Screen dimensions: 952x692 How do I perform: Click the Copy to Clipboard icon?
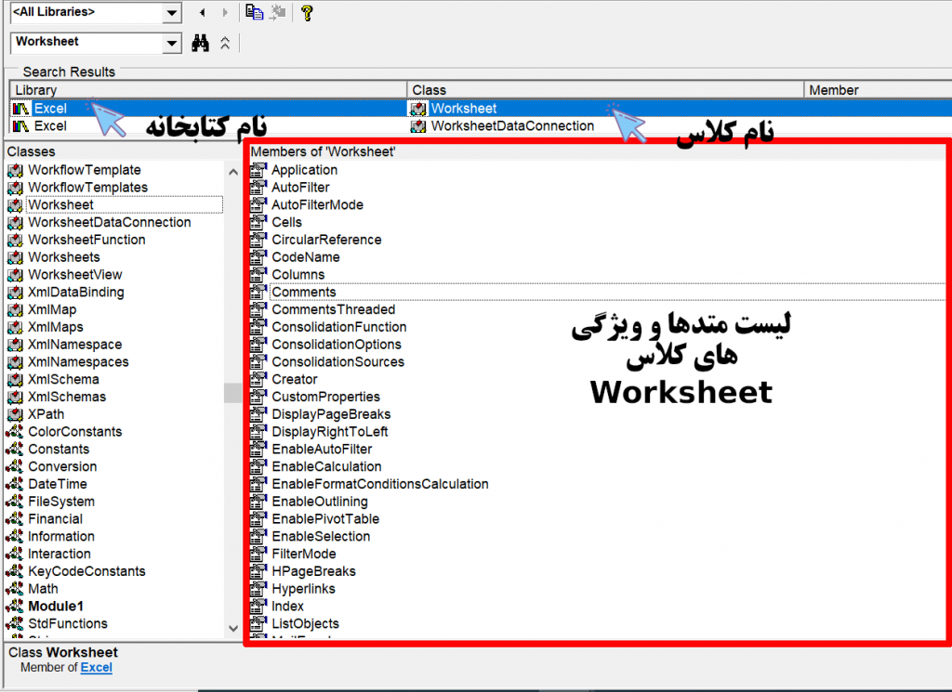[255, 12]
